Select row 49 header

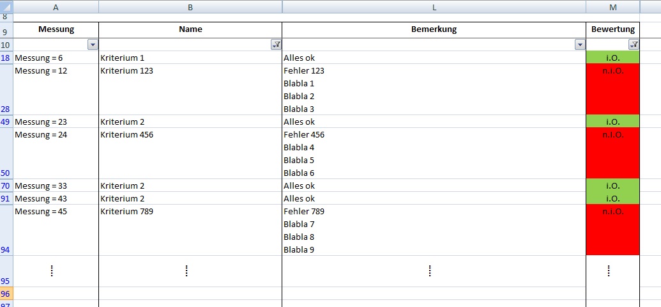(7, 122)
